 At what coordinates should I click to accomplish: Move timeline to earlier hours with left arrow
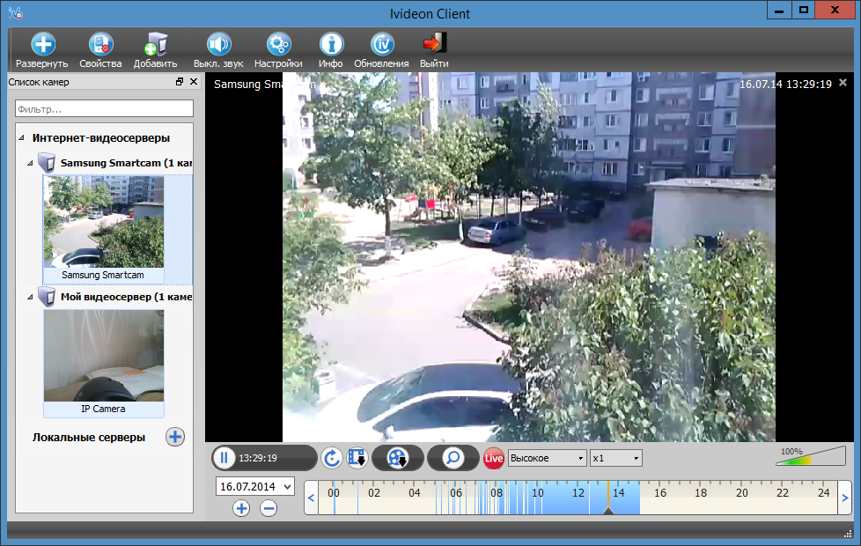pyautogui.click(x=312, y=498)
